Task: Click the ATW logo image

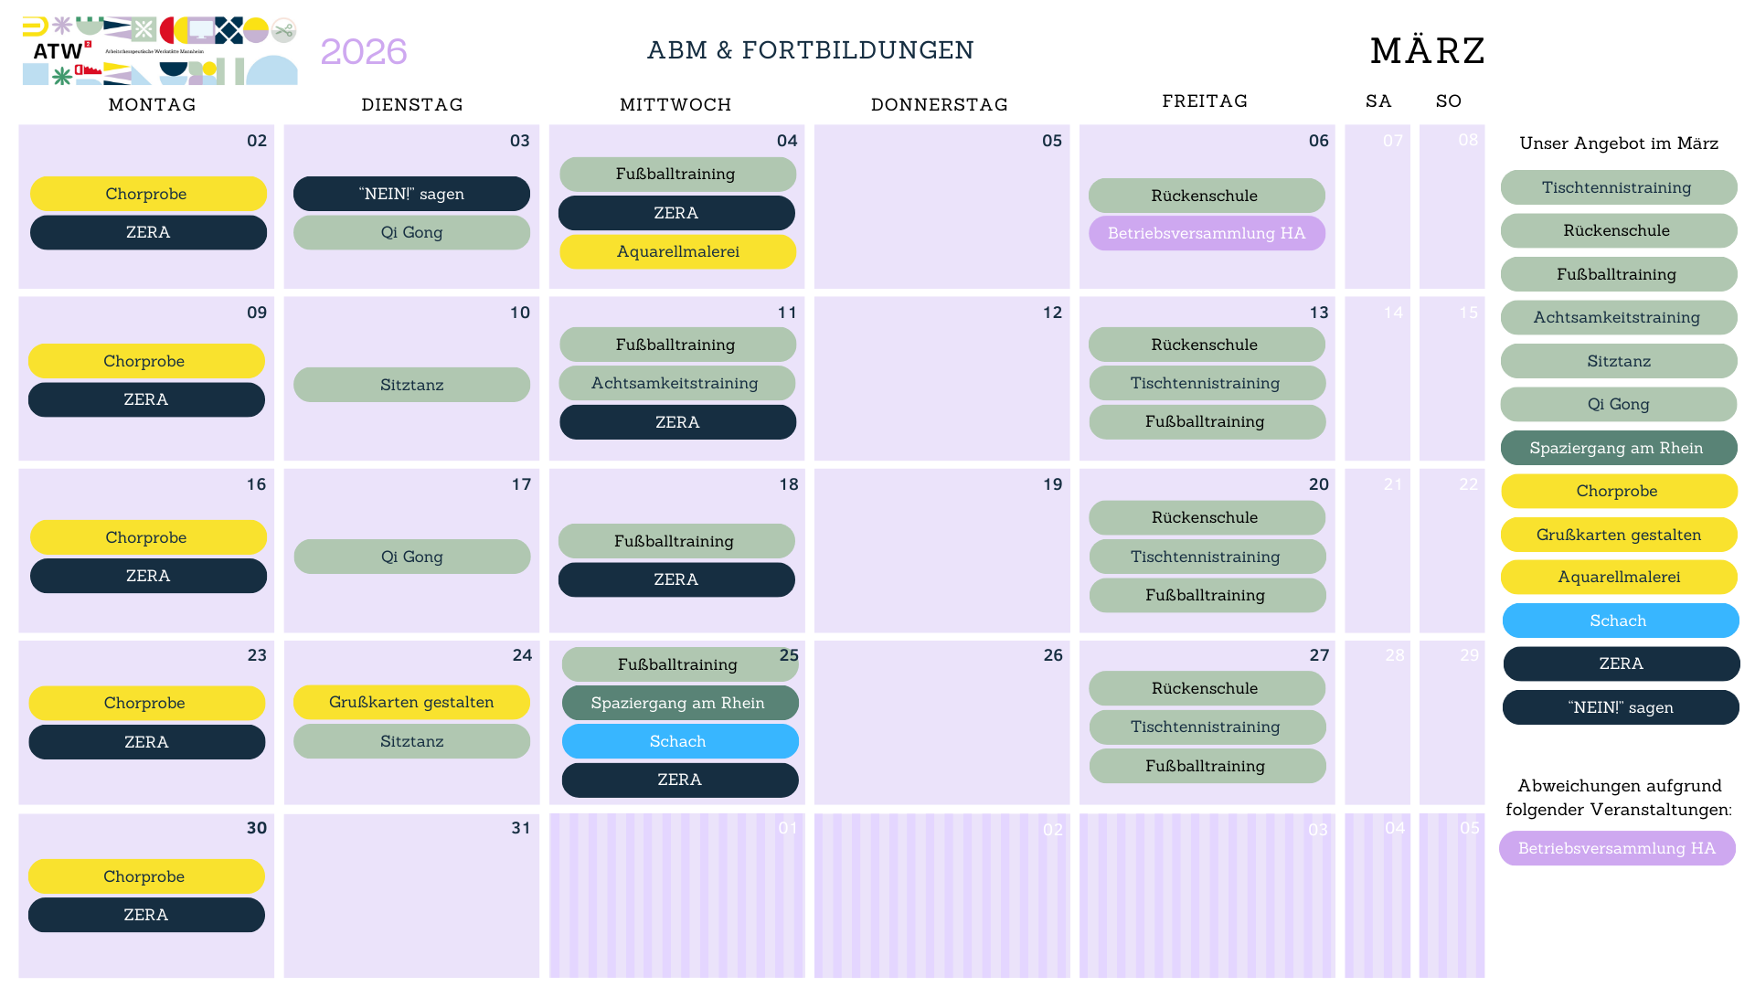Action: (160, 50)
